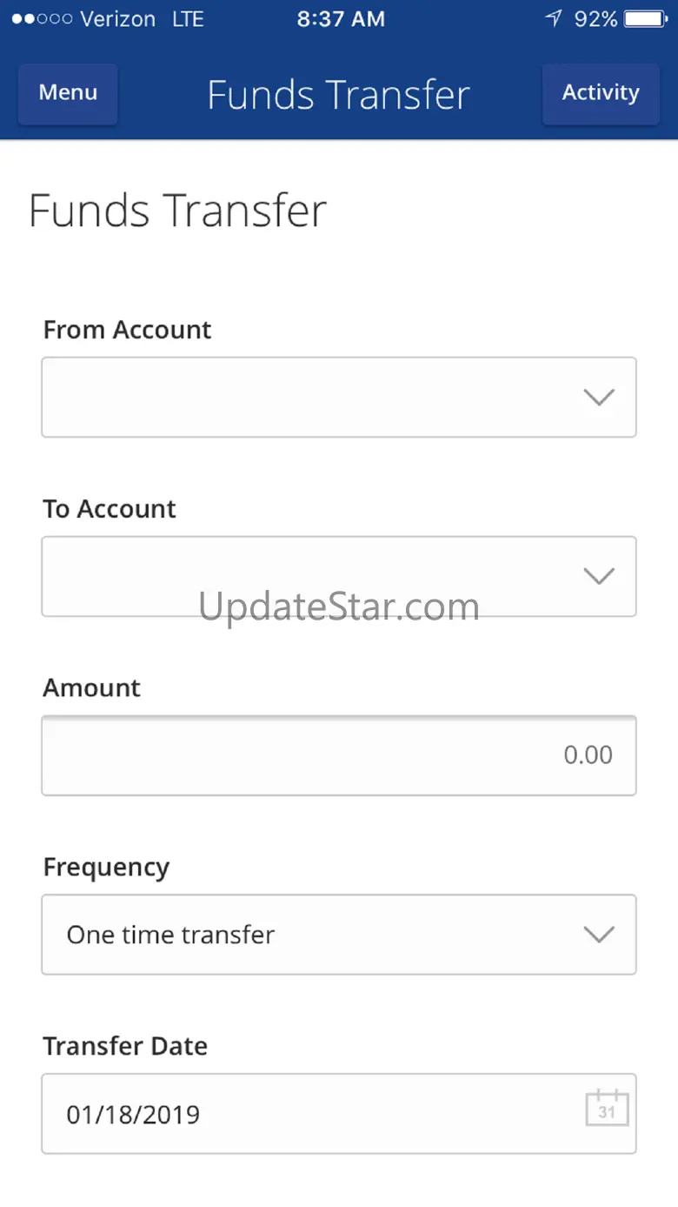
Task: Enter value in the Amount field
Action: click(339, 755)
